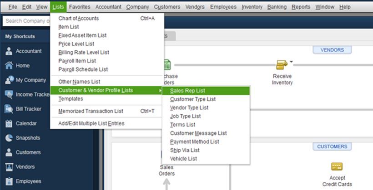373x190 pixels.
Task: Select Add/Edit Multiple List Entries
Action: click(107, 123)
